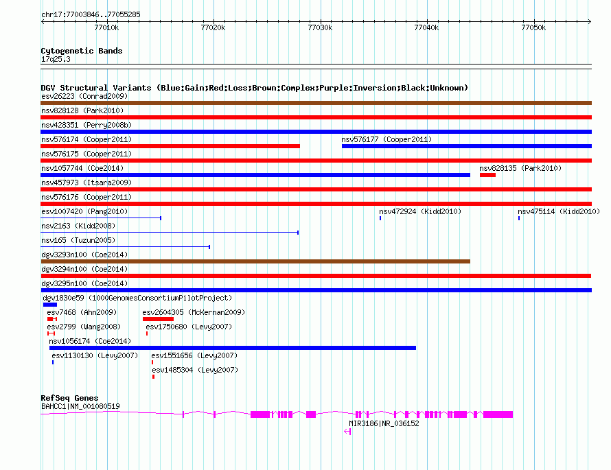Click the Cytogenetic Bands track title
The width and height of the screenshot is (611, 470).
click(82, 51)
